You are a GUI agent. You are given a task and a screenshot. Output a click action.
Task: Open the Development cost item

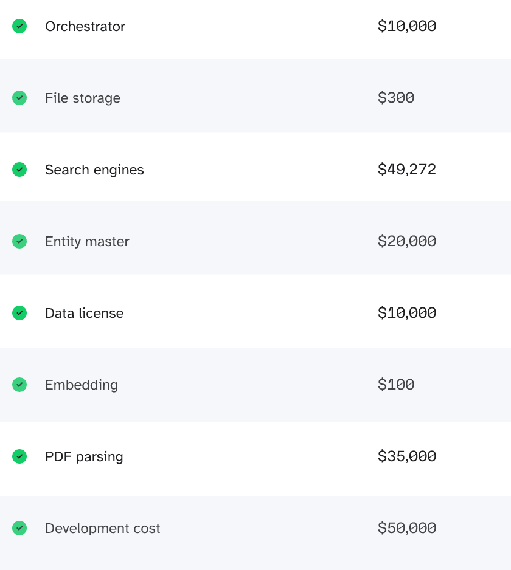tap(102, 528)
